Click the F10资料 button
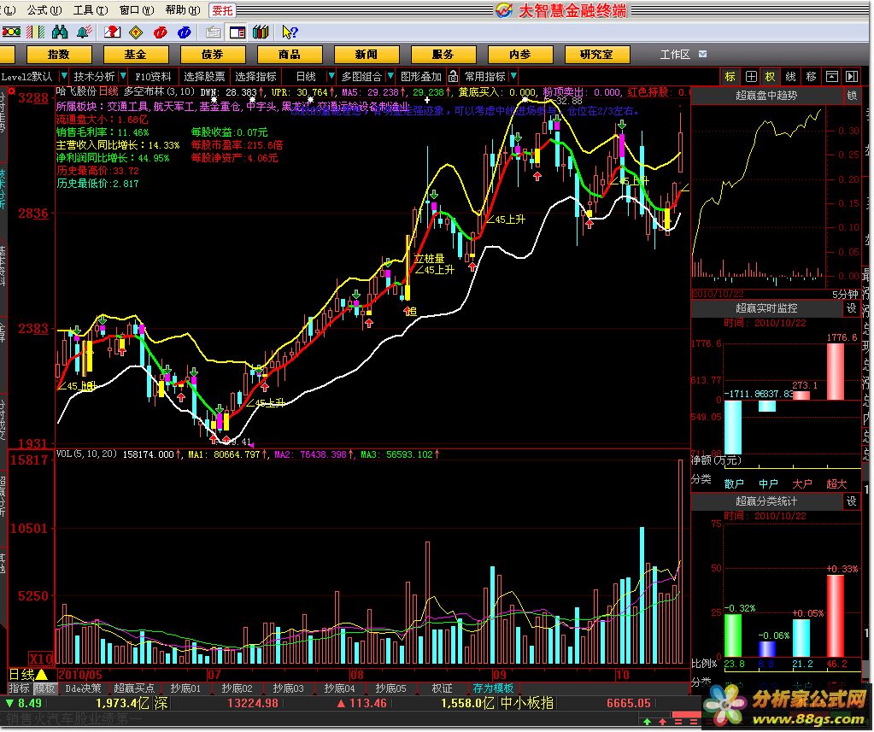Viewport: 874px width, 732px height. [153, 76]
